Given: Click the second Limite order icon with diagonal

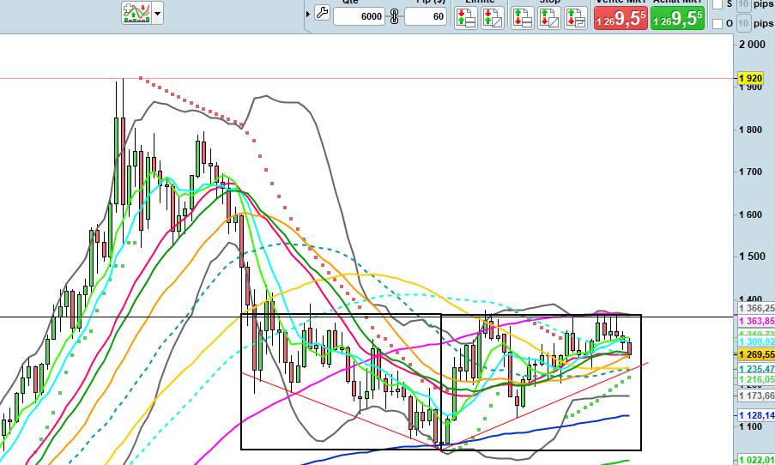Looking at the screenshot, I should tap(493, 18).
